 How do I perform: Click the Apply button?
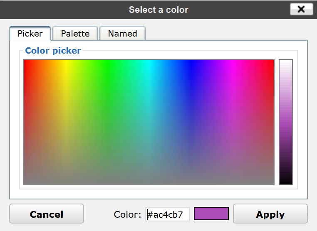click(x=270, y=214)
